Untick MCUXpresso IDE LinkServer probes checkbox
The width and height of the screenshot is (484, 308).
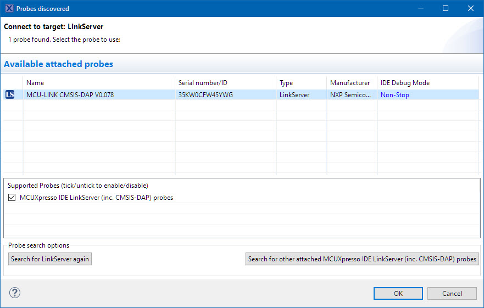(12, 198)
